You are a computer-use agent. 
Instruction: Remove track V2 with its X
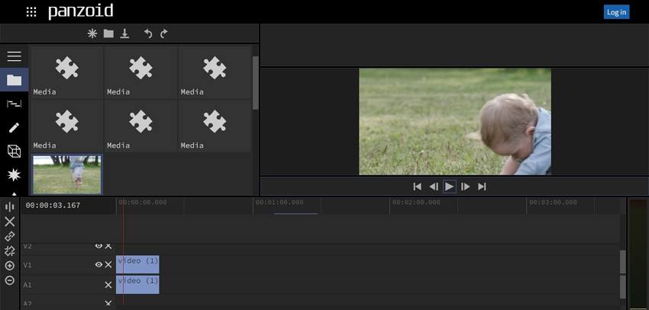(108, 245)
